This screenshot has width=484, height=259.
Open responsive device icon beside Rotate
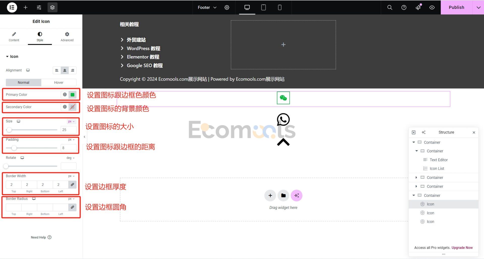point(22,158)
